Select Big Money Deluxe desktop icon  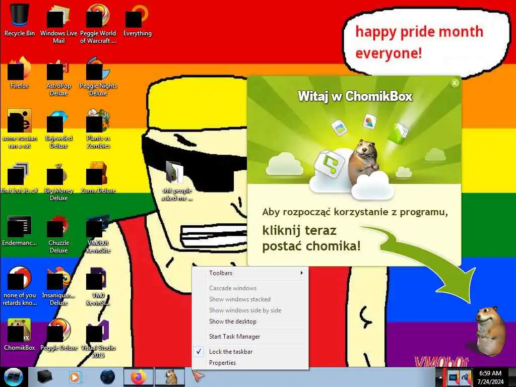(58, 181)
